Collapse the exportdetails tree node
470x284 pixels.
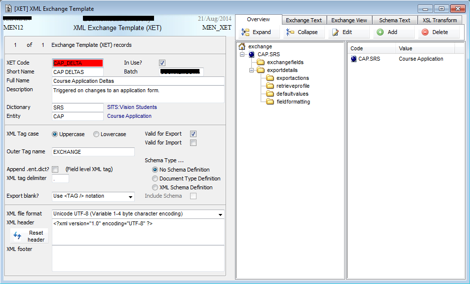[251, 71]
